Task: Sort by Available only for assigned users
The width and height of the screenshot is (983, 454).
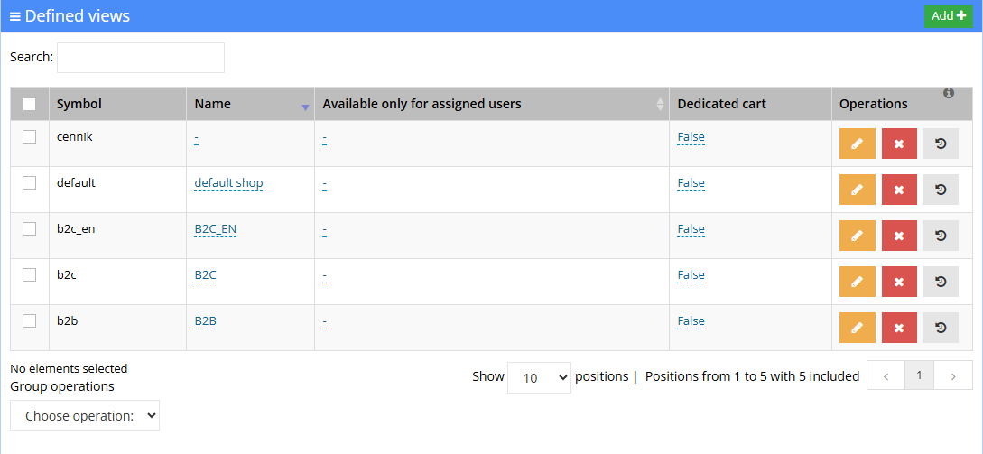Action: (660, 104)
